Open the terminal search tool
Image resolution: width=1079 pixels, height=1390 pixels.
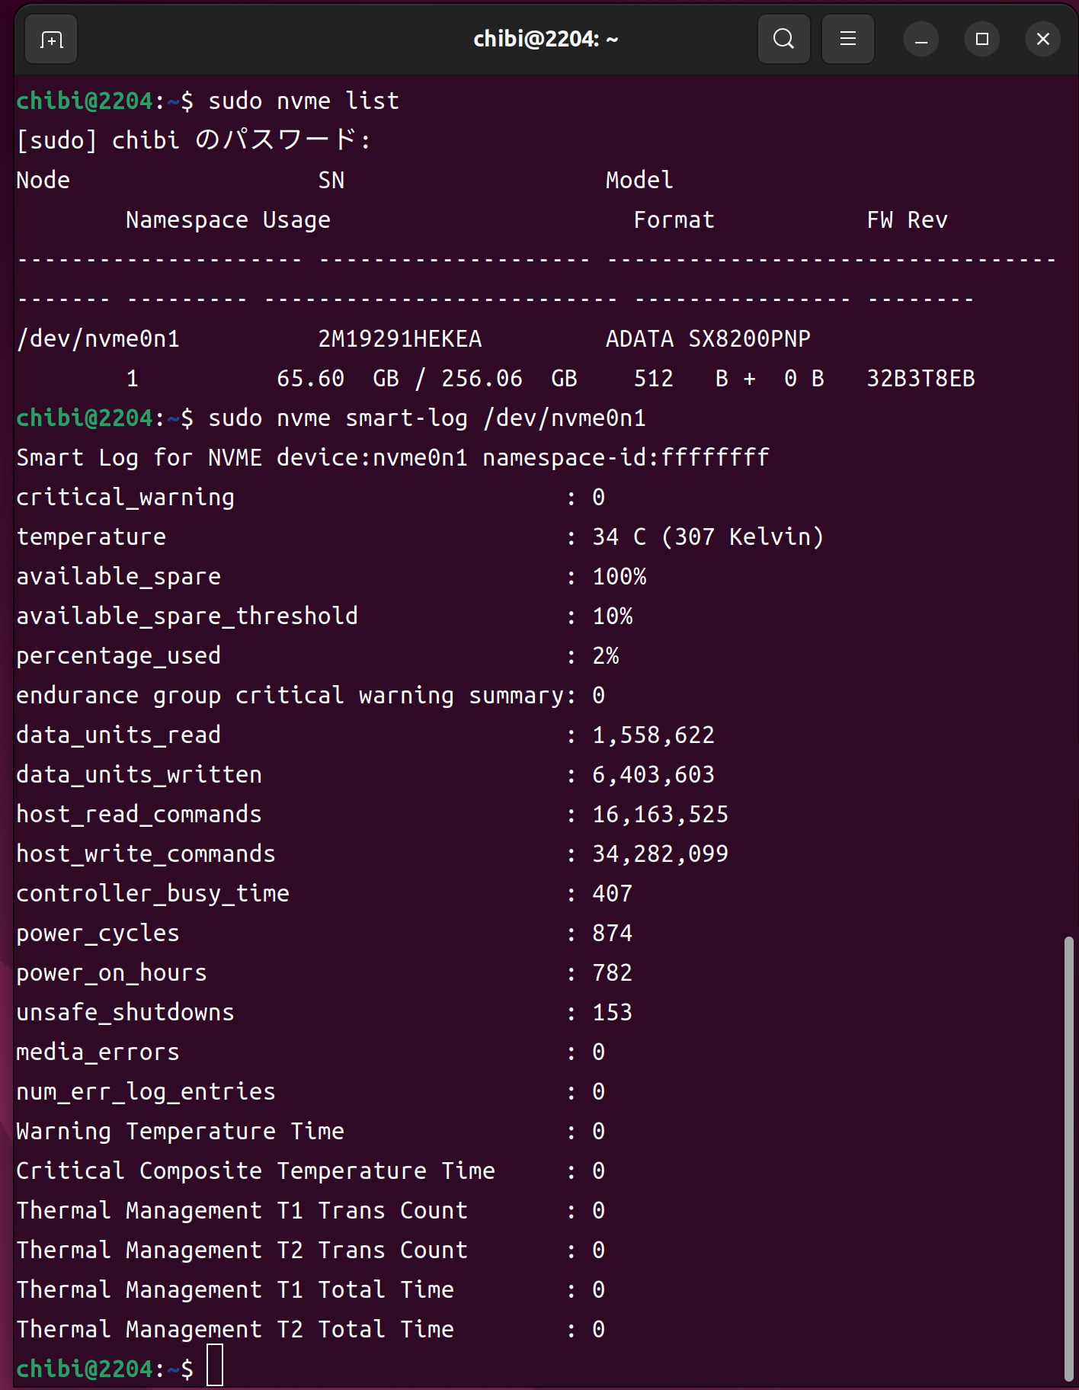(783, 39)
